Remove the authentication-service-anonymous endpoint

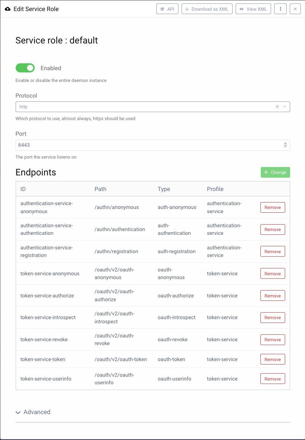(x=272, y=207)
